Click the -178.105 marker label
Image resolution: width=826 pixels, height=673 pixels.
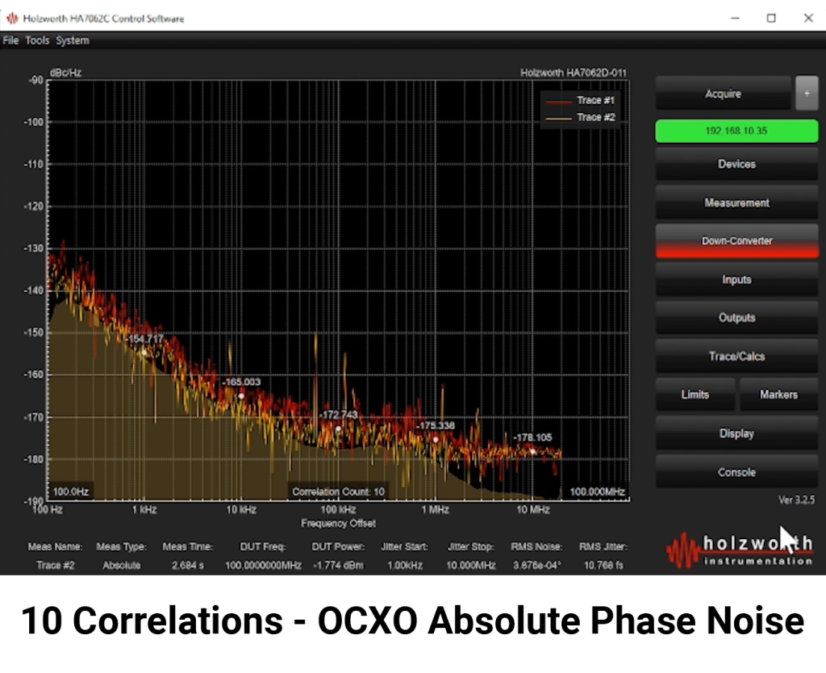click(x=532, y=437)
